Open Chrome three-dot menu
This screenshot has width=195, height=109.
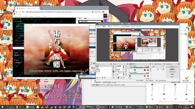tap(107, 12)
